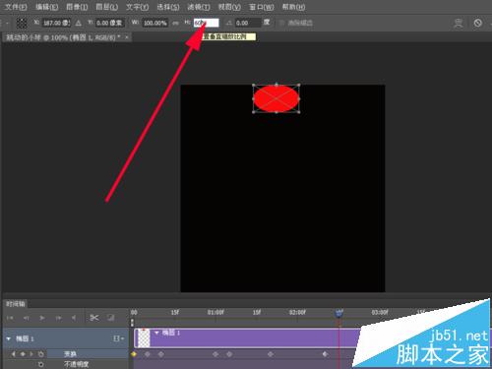Select the 时间轴 timeline panel tab

tap(15, 304)
